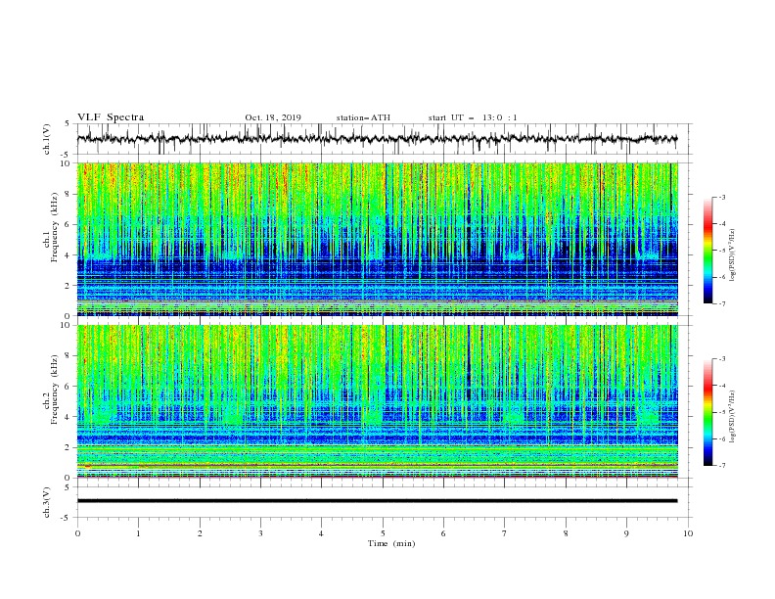This screenshot has width=775, height=599.
Task: Click the "ch.1(V)" axis label
Action: click(x=47, y=139)
